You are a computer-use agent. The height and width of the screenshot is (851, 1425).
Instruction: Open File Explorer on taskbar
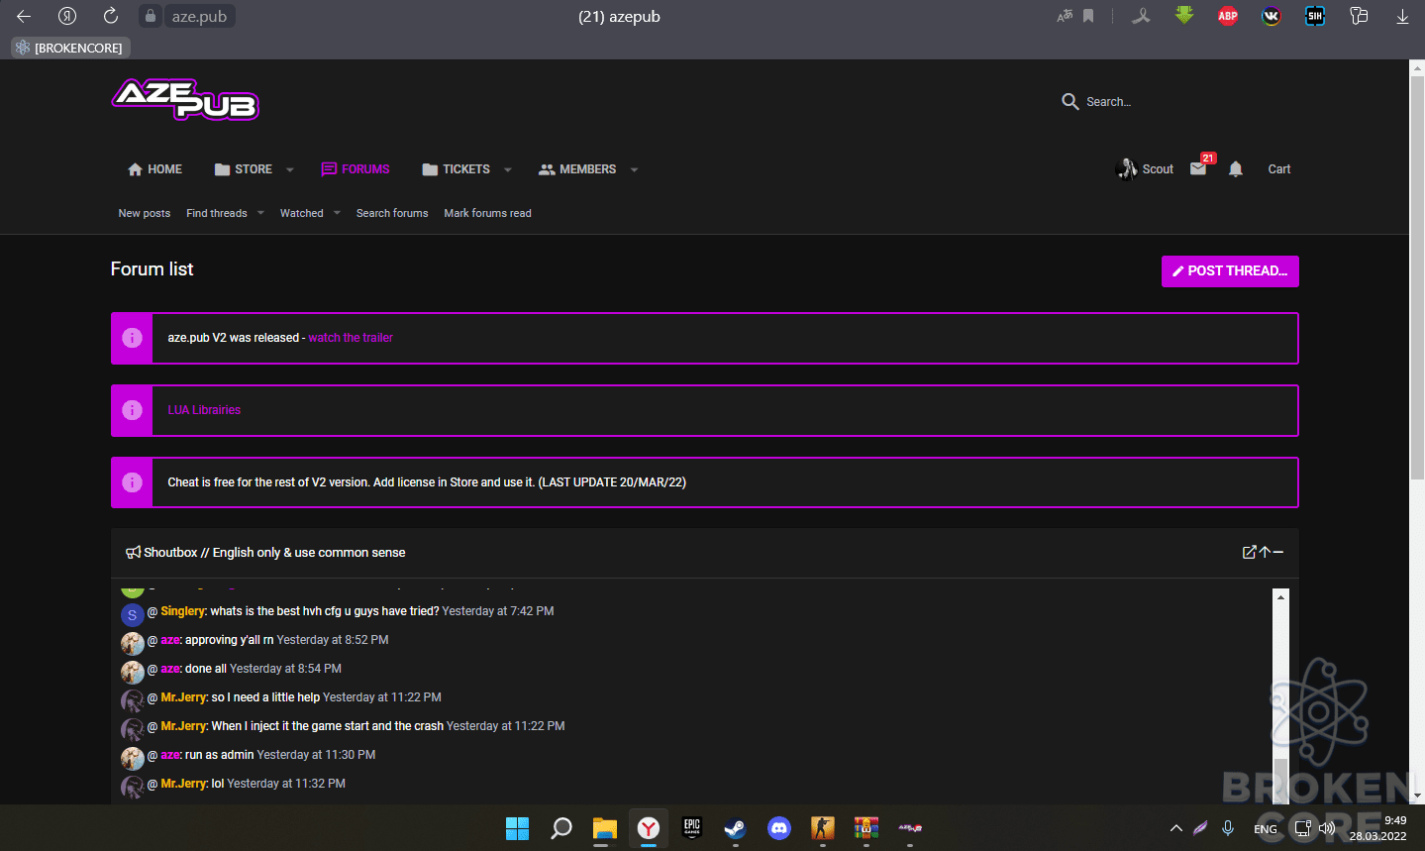605,827
